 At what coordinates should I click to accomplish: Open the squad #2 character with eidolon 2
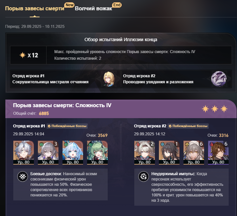pyautogui.click(x=145, y=153)
